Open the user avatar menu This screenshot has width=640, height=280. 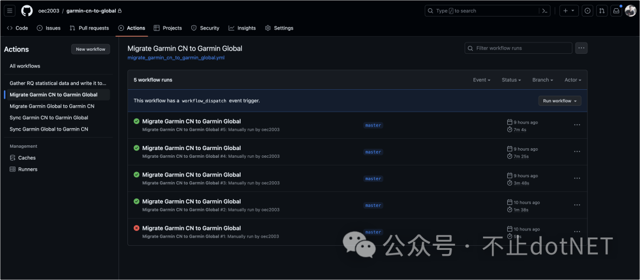(630, 11)
